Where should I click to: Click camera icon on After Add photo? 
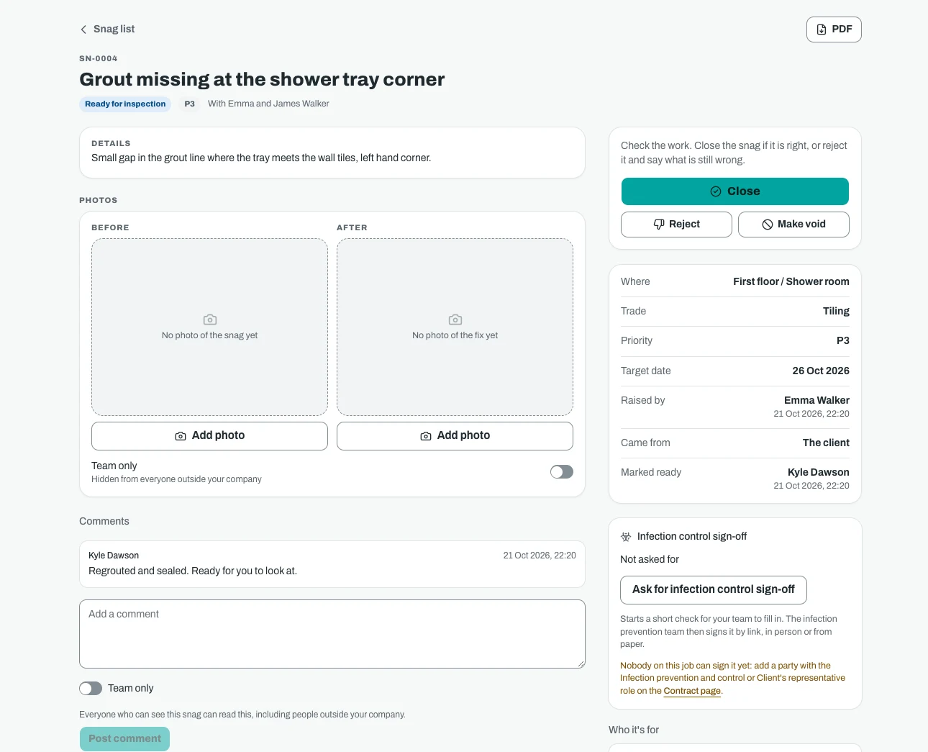tap(426, 436)
